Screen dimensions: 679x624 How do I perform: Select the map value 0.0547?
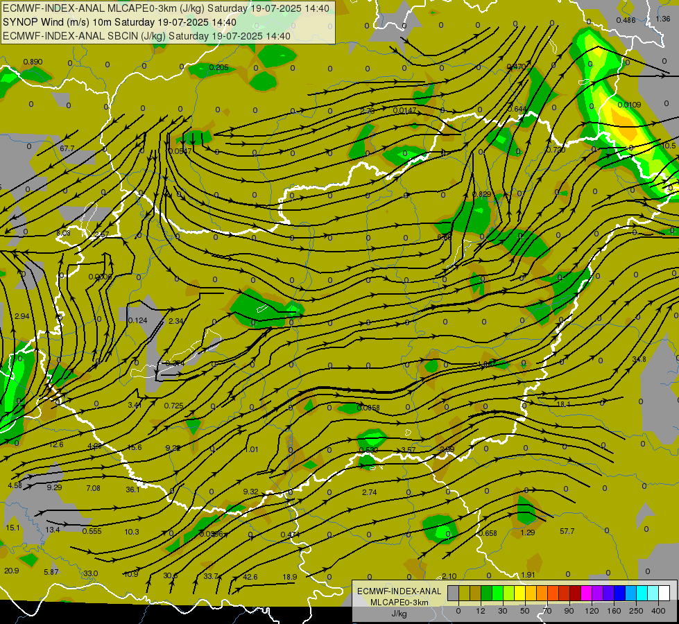click(180, 151)
